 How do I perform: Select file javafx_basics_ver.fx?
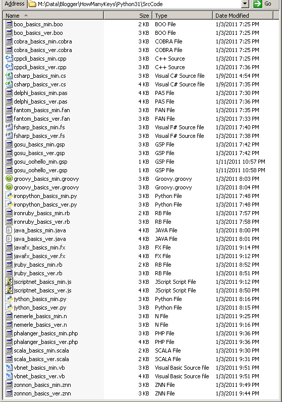click(x=39, y=256)
